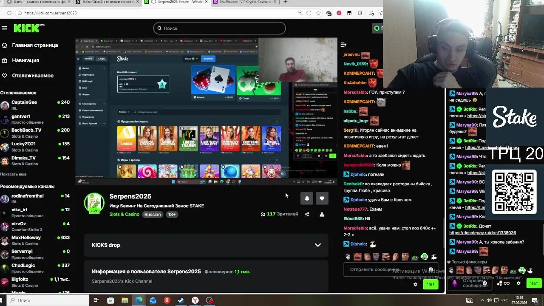Open followed channel Dimaks_TV
Image resolution: width=544 pixels, height=306 pixels.
(x=35, y=161)
